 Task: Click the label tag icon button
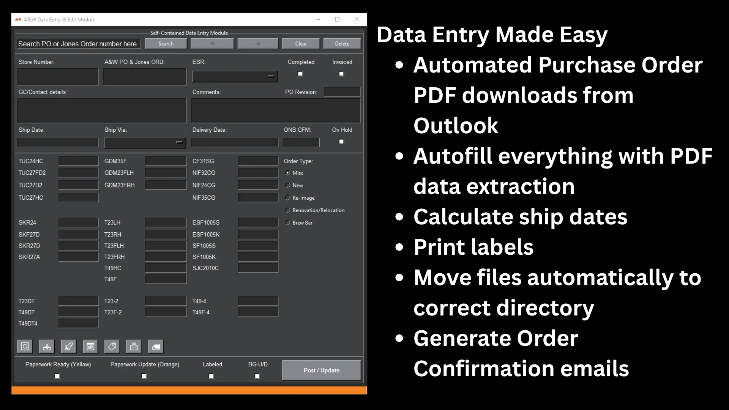pos(112,346)
